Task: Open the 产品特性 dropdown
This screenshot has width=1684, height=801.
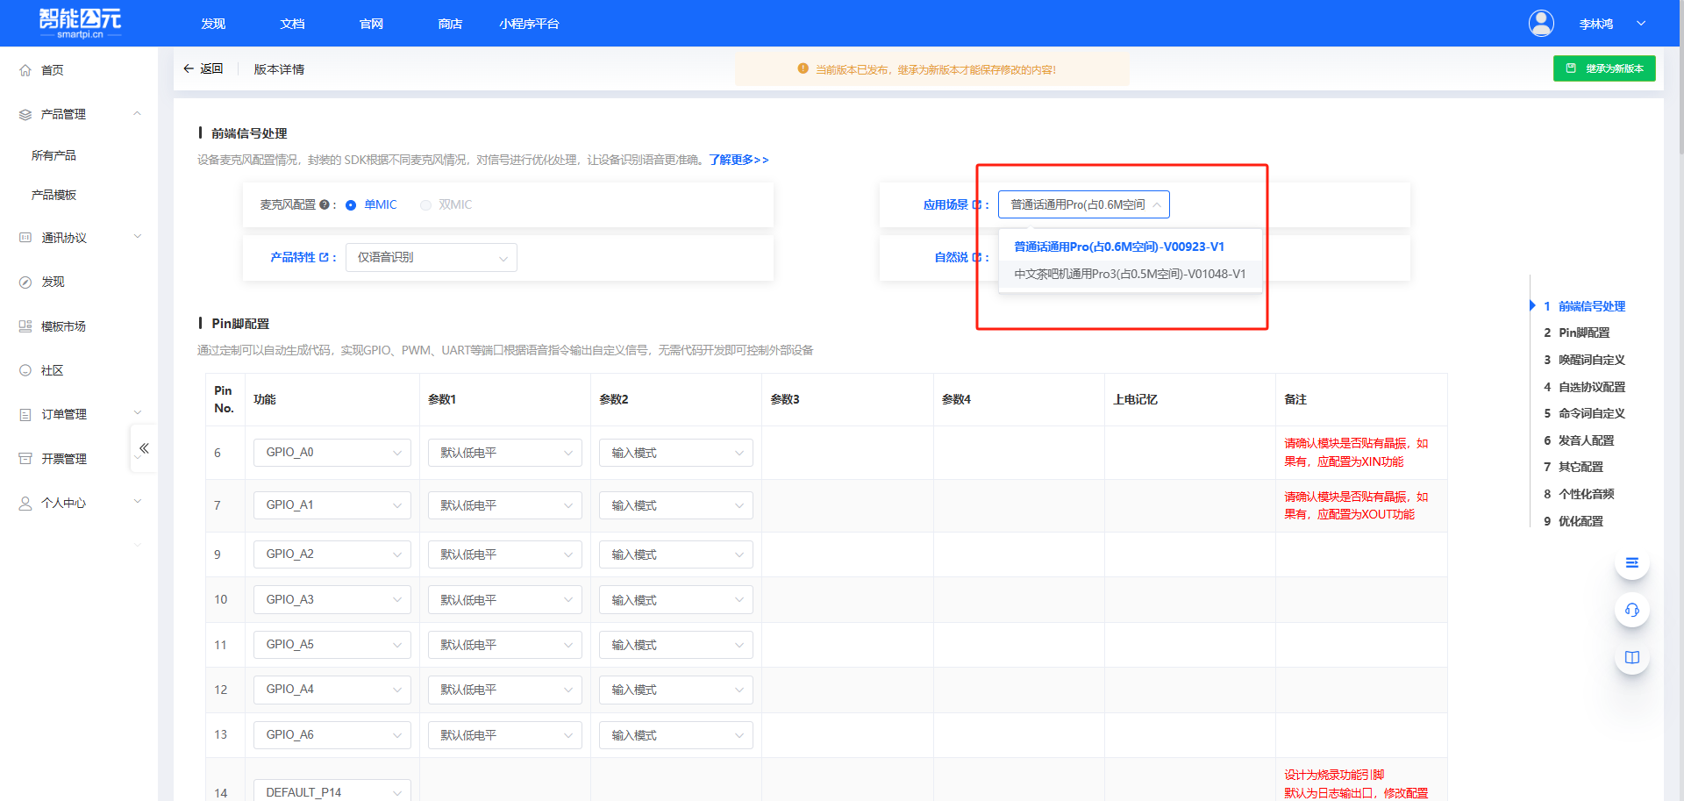Action: 432,258
